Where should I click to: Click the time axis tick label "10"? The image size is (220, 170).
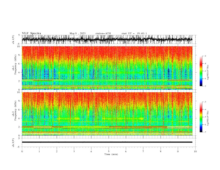[x=195, y=151]
